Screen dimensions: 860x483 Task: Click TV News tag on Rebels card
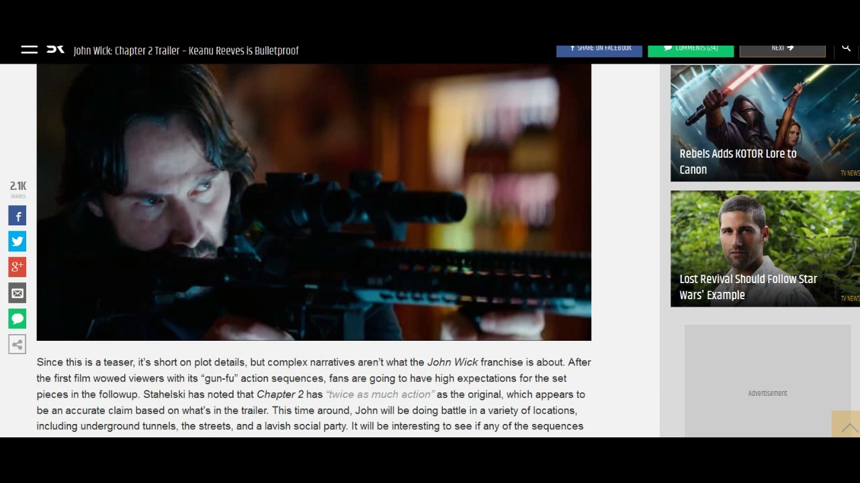click(850, 173)
